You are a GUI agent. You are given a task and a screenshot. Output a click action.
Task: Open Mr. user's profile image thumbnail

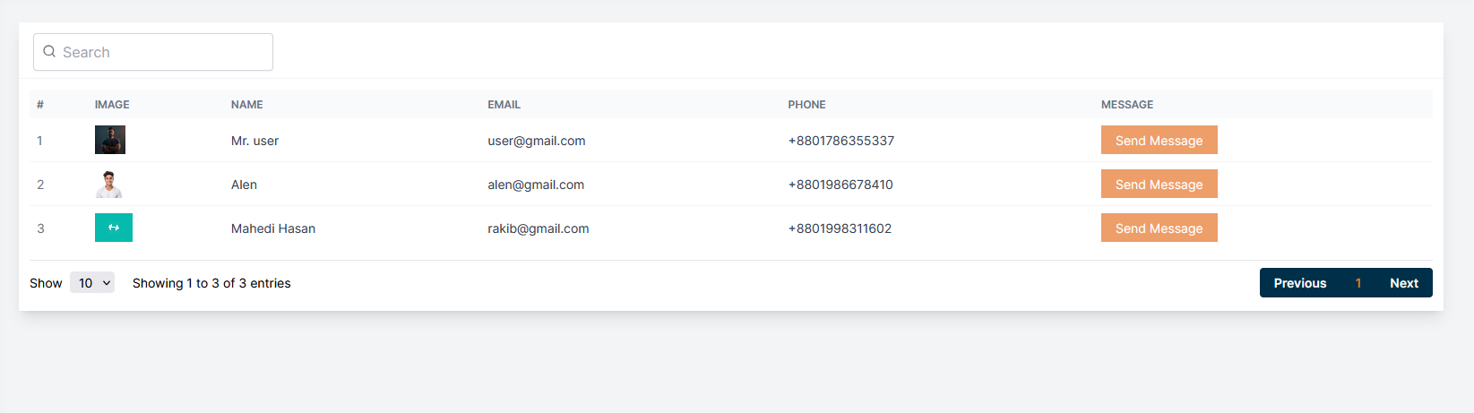point(110,140)
